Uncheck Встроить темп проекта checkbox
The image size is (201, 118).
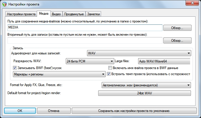(x=109, y=74)
